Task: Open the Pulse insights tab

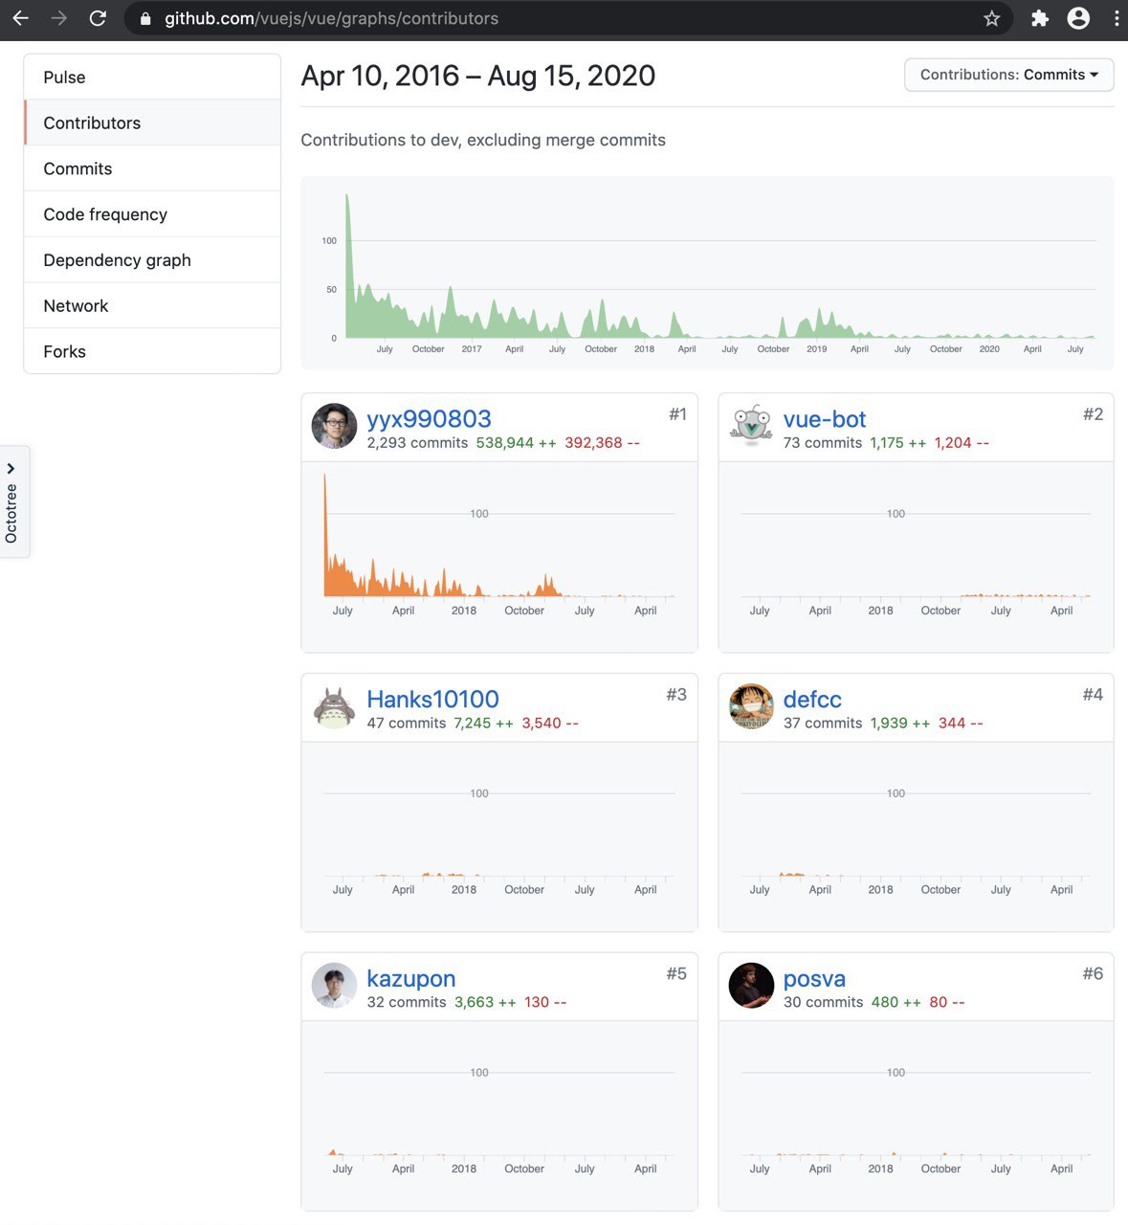Action: [152, 78]
